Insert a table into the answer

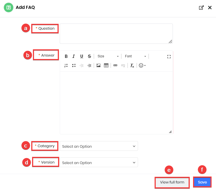coord(106,65)
